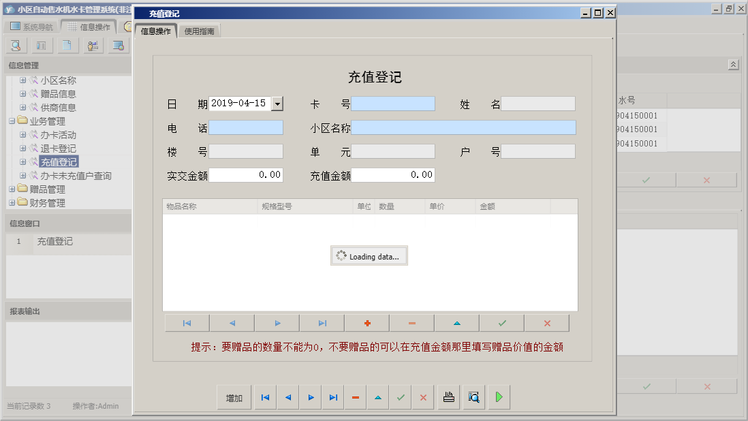The height and width of the screenshot is (421, 748).
Task: Open the new document toolbar icon
Action: coord(67,45)
